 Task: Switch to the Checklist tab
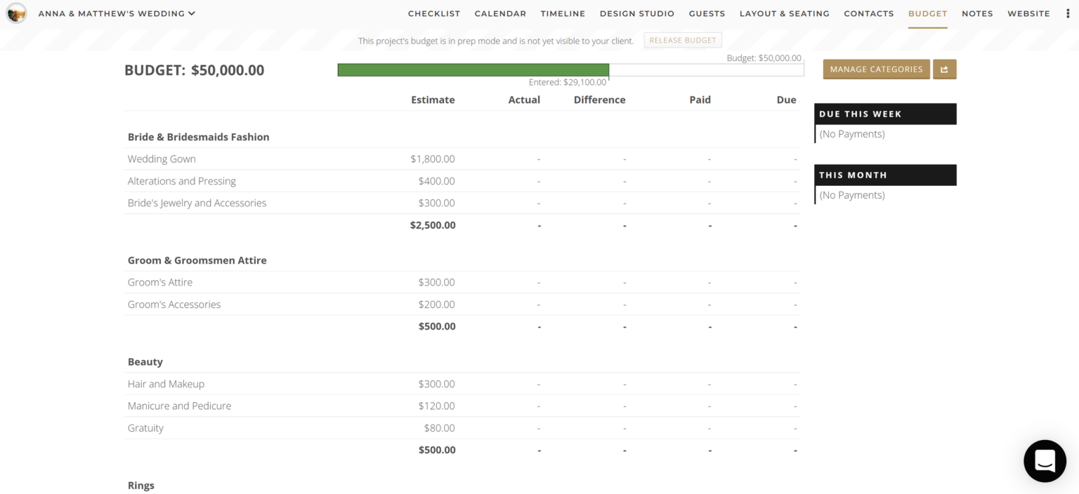pyautogui.click(x=433, y=13)
